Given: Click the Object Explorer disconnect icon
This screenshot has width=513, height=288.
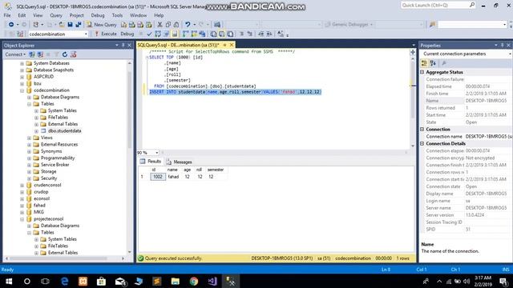Looking at the screenshot, I should (x=40, y=54).
